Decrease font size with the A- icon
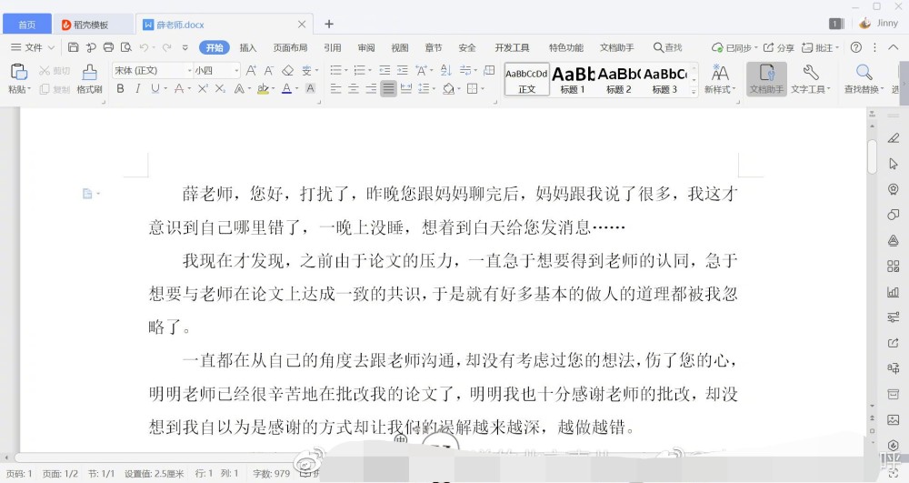 tap(269, 70)
